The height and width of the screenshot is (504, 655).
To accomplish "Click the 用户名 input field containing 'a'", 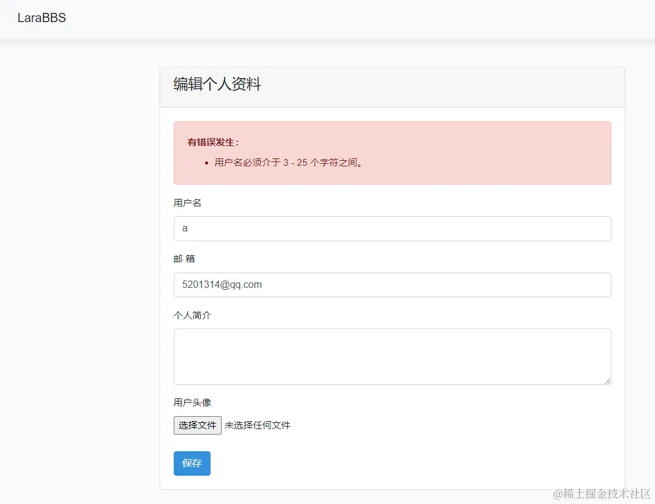I will tap(392, 228).
